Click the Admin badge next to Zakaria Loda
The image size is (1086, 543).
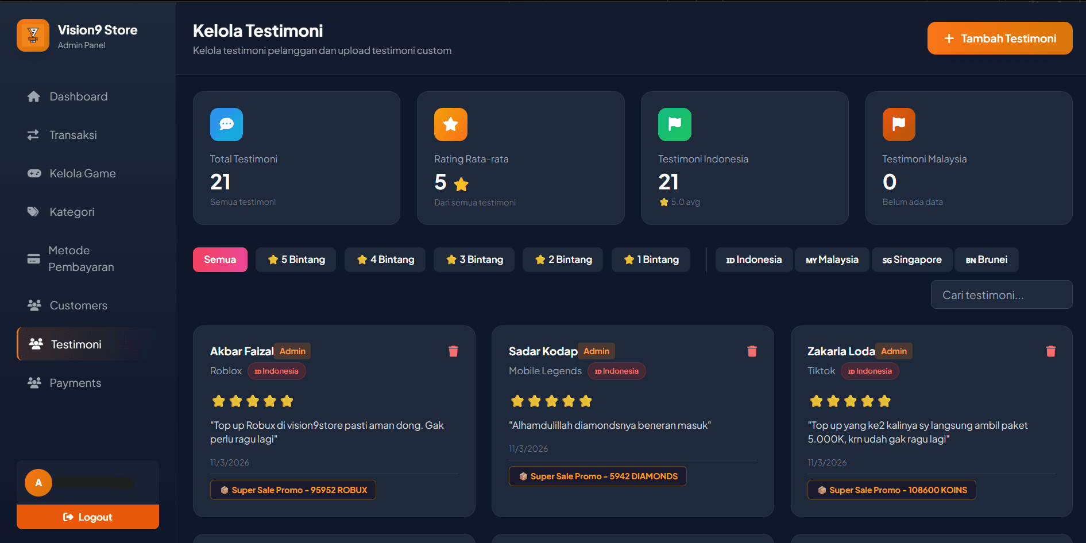coord(894,351)
